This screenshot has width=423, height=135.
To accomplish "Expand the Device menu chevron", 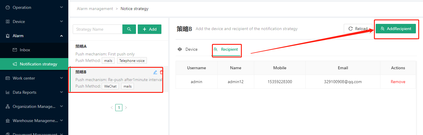I will [x=61, y=21].
